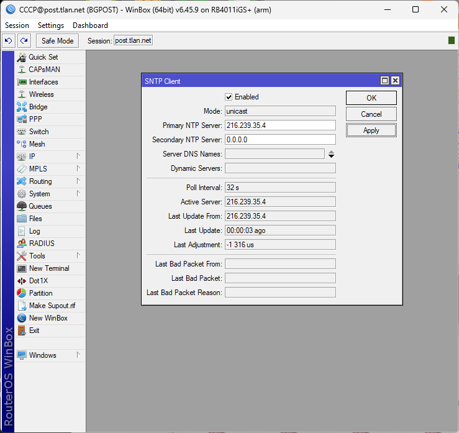Open the Bridge configuration
Viewport: 459px width, 433px height.
click(x=38, y=107)
